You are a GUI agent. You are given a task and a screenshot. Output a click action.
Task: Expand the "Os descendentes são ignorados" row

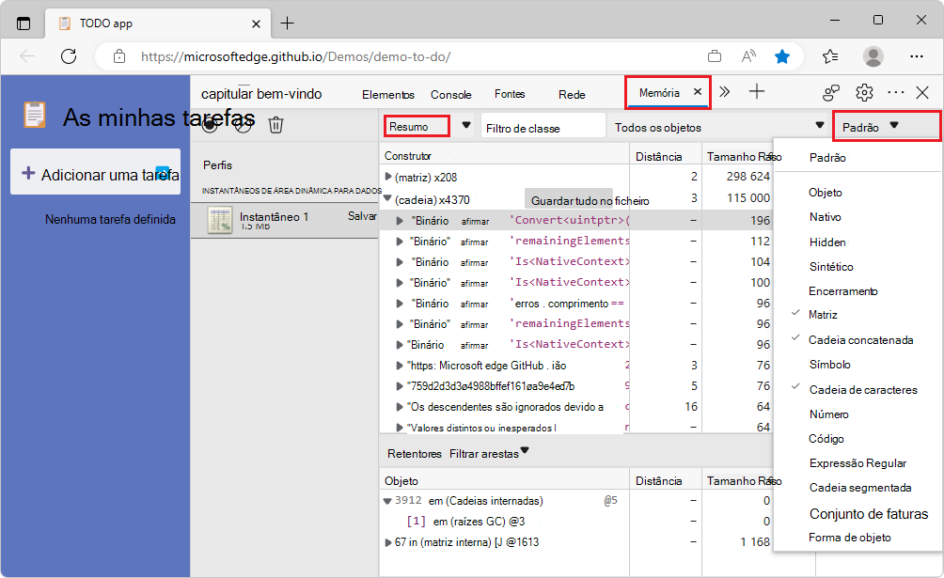click(x=400, y=407)
